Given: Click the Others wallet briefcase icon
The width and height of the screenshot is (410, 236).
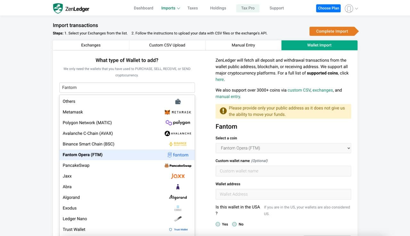Looking at the screenshot, I should [x=178, y=101].
